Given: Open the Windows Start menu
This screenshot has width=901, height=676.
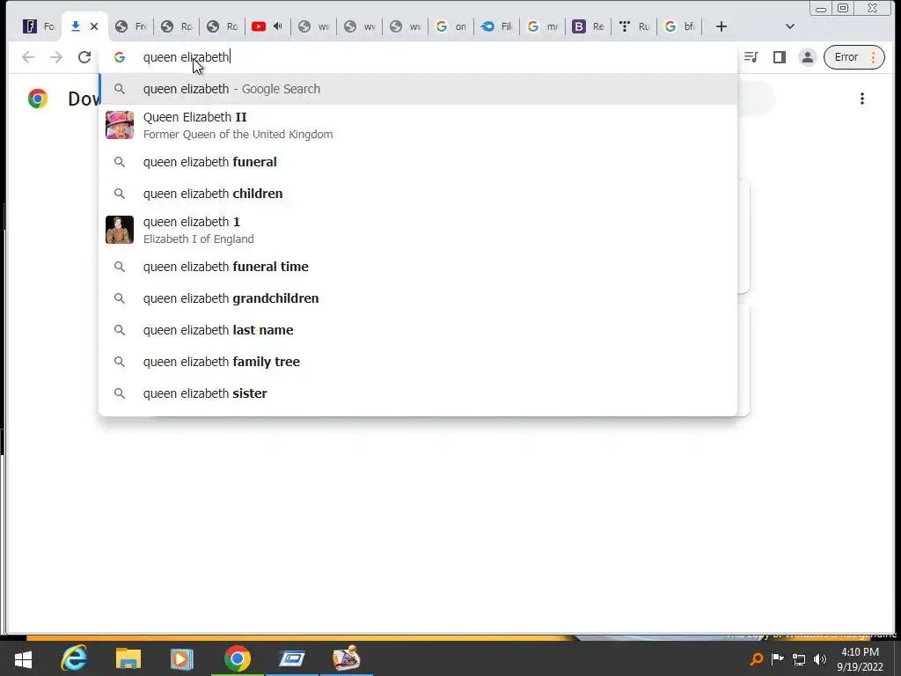Looking at the screenshot, I should pos(23,658).
